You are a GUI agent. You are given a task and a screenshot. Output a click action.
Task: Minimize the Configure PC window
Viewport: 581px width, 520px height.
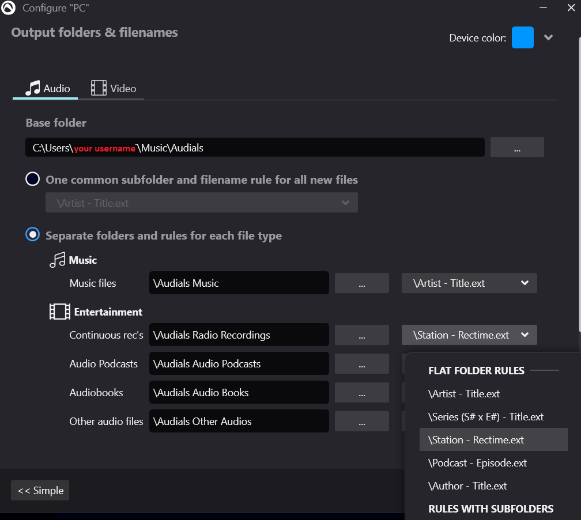pos(543,7)
